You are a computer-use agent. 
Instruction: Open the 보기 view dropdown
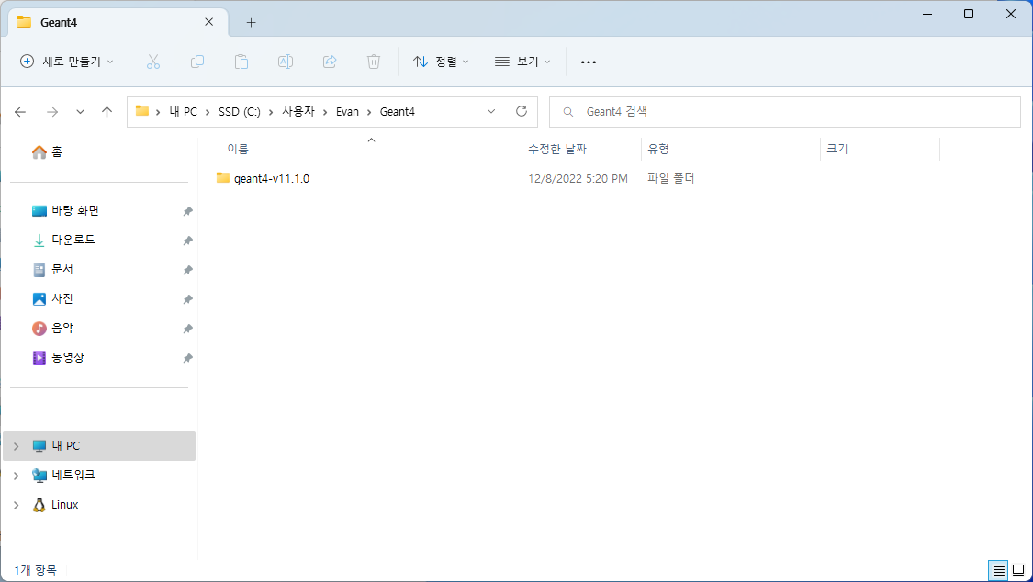(x=522, y=62)
